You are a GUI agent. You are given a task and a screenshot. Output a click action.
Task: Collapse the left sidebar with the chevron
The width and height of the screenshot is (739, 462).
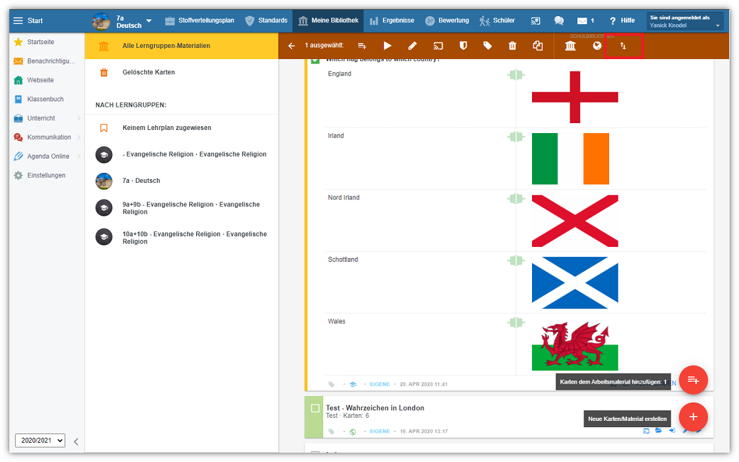(76, 441)
